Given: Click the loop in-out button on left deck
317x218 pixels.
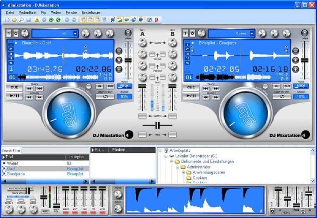Looking at the screenshot, I should pos(105,97).
